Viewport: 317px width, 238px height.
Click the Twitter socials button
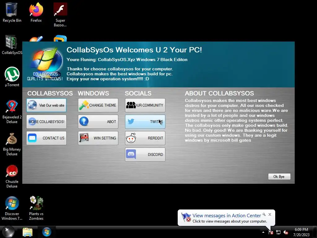coord(145,121)
